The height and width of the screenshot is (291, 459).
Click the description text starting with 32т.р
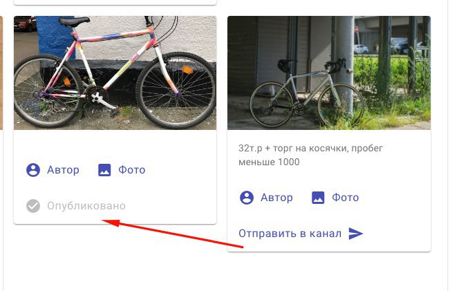point(310,155)
